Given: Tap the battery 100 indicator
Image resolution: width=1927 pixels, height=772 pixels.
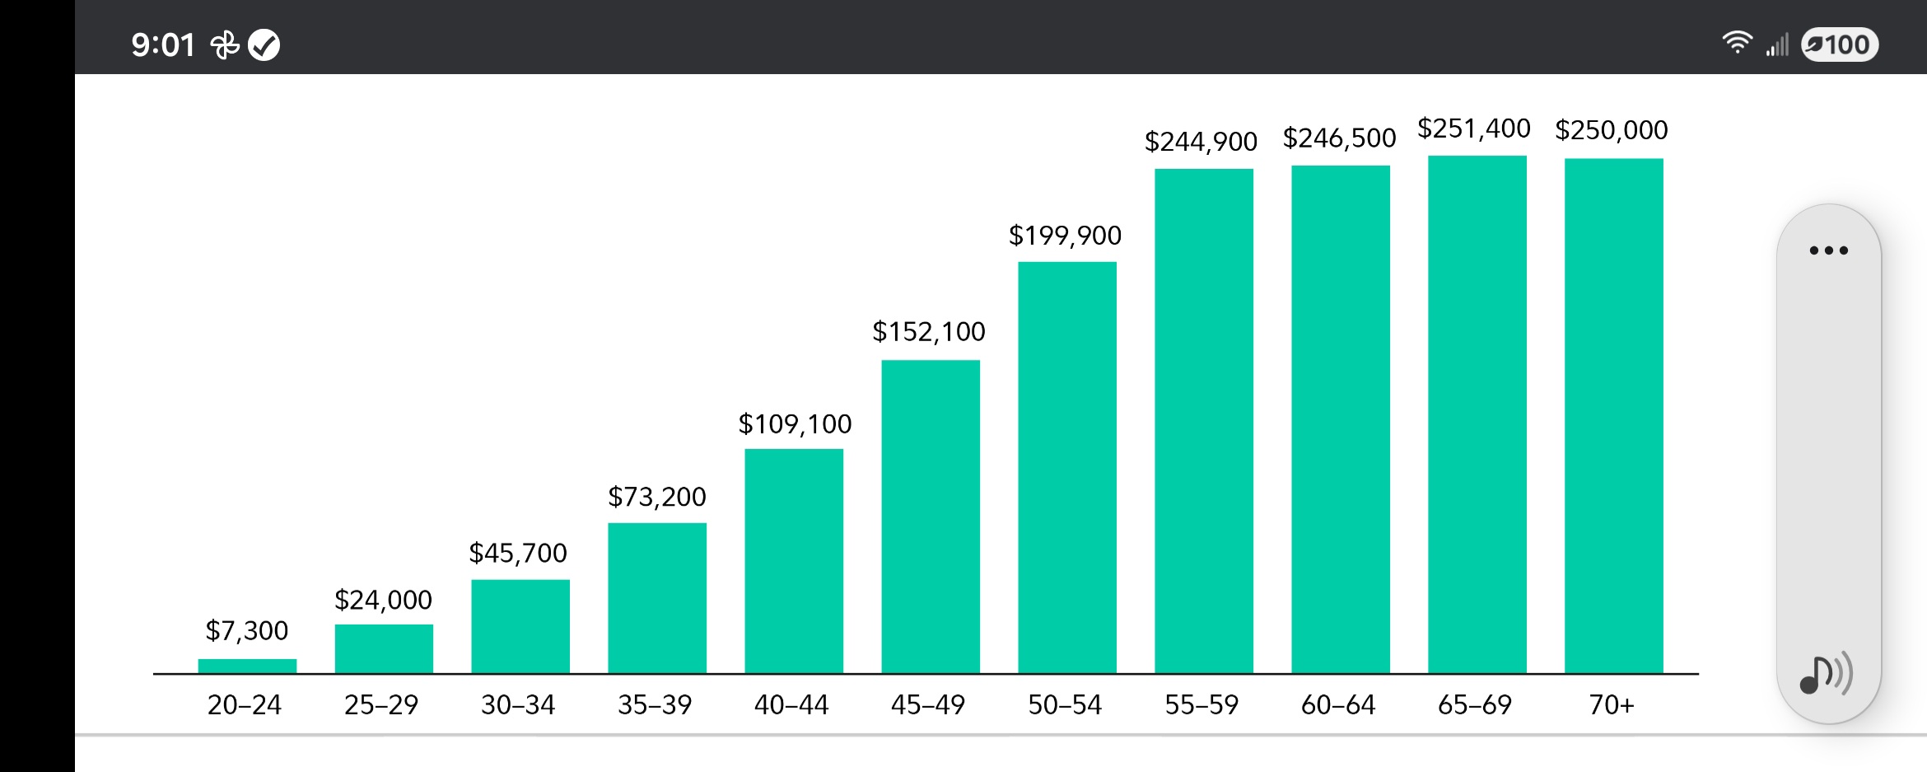Looking at the screenshot, I should [1840, 44].
